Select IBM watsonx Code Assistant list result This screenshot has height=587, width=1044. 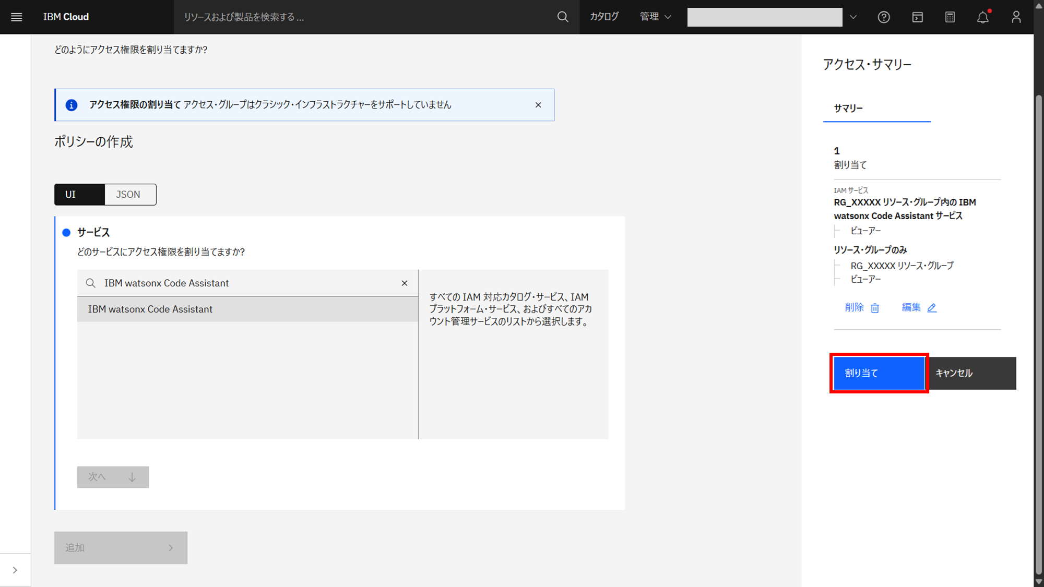point(247,309)
